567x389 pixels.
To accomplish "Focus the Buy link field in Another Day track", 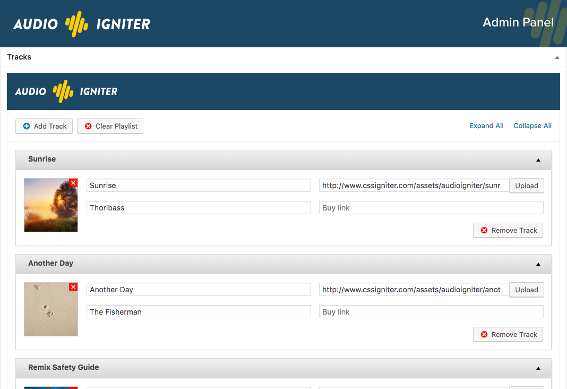I will (x=431, y=312).
